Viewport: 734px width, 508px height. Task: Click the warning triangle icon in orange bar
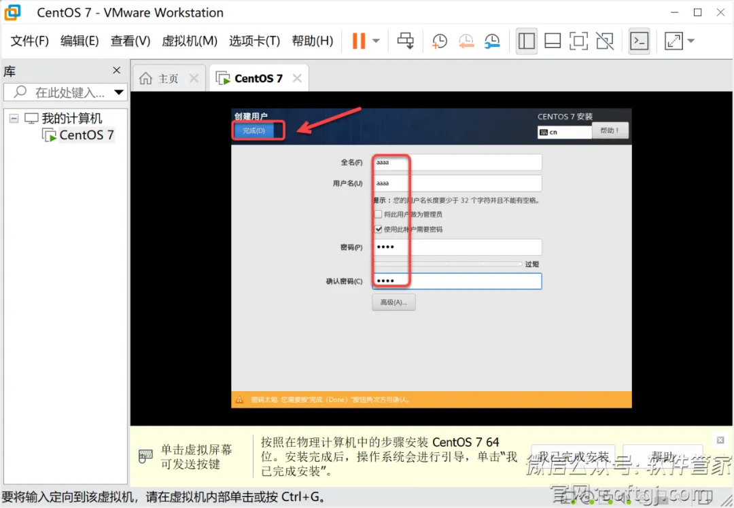coord(240,400)
